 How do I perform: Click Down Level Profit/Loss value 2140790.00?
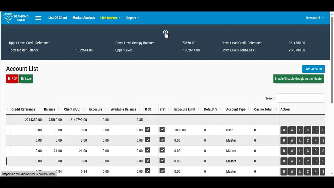coord(297,50)
